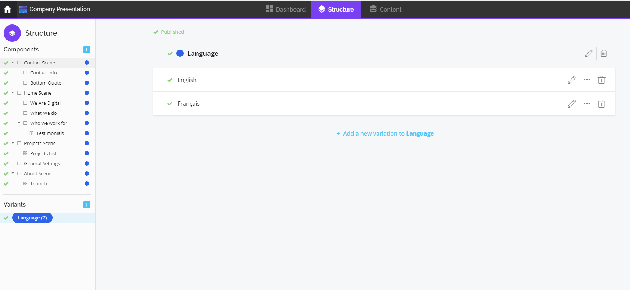The height and width of the screenshot is (290, 630).
Task: Click the English variation row text
Action: point(187,80)
